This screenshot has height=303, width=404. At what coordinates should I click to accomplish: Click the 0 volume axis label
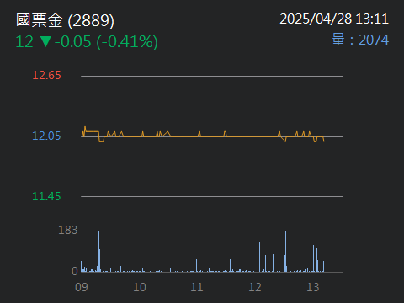[75, 271]
